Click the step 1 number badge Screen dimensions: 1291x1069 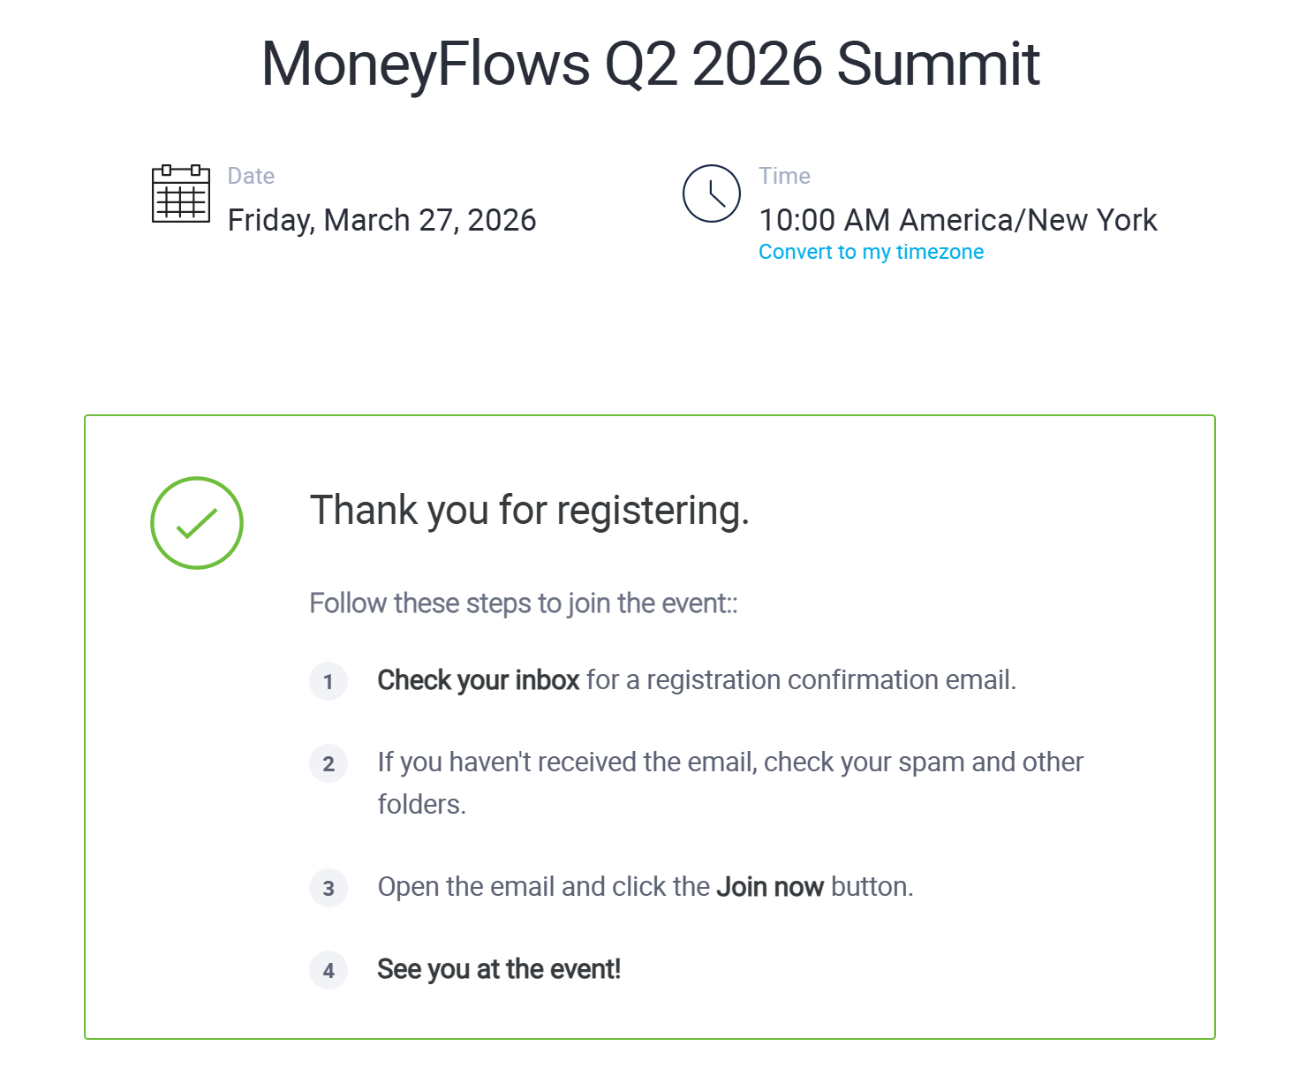(x=328, y=681)
